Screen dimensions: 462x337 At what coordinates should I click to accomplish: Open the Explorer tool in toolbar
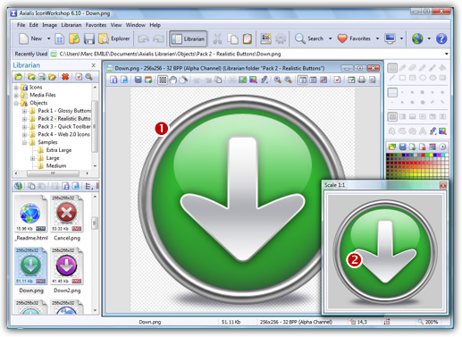[x=114, y=38]
